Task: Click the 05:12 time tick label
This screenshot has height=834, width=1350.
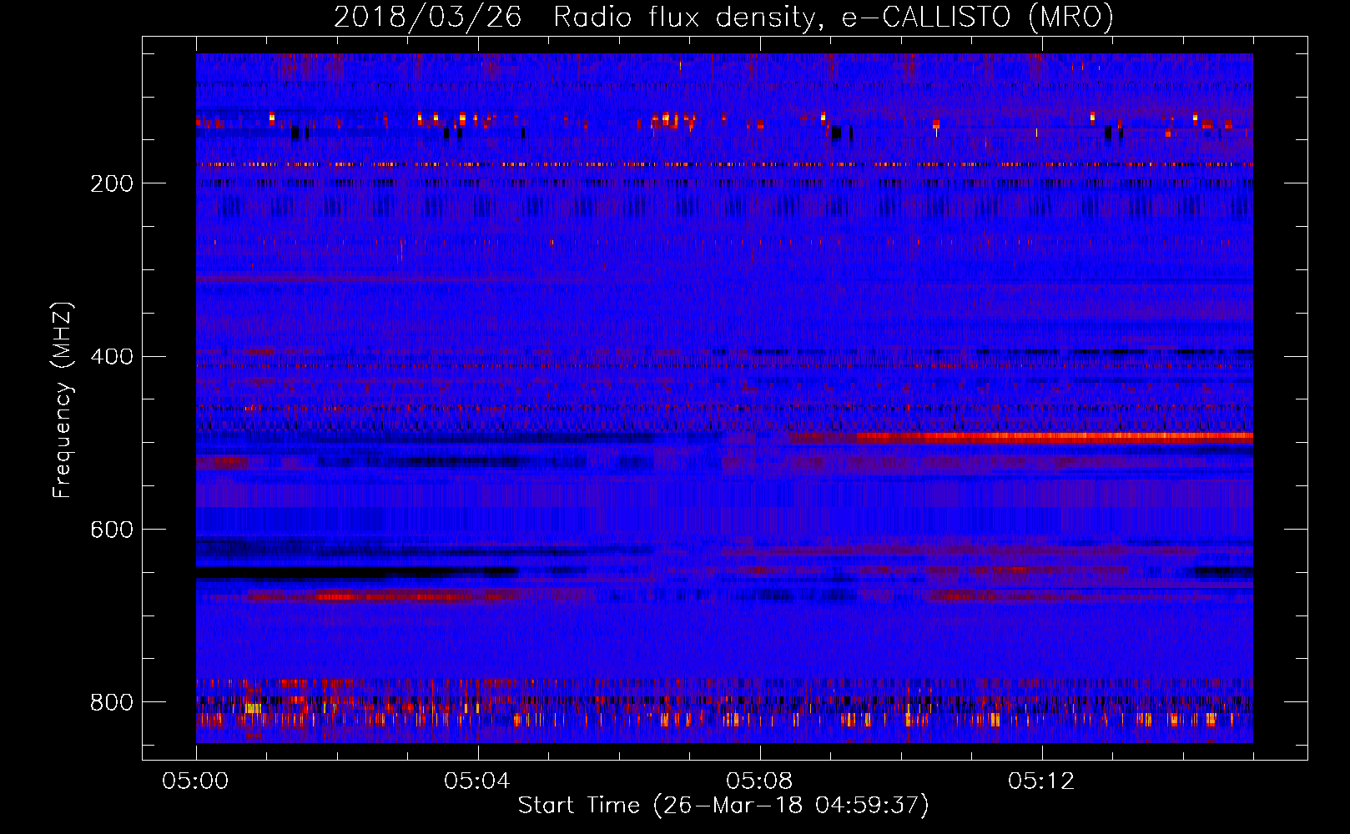Action: click(1041, 781)
